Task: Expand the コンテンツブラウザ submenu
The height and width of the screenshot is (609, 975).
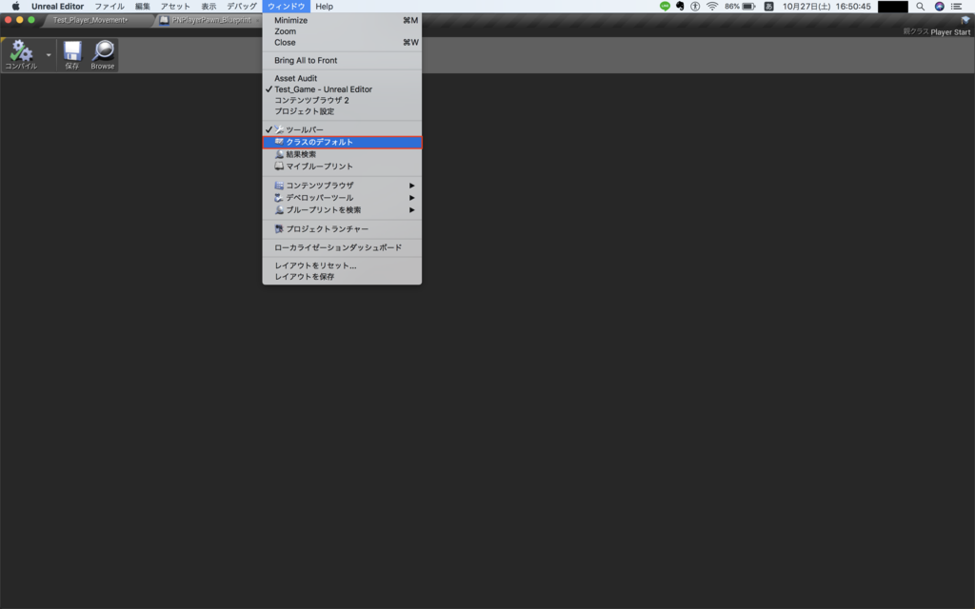Action: 342,186
